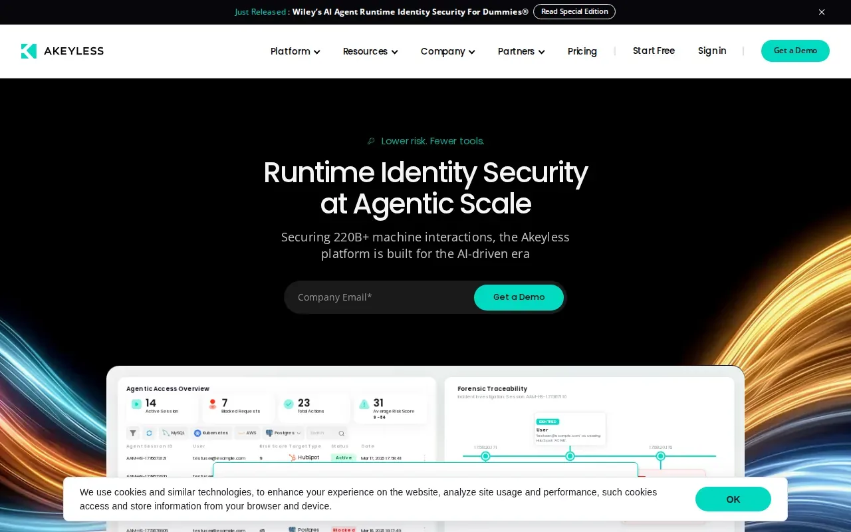Open the Company dropdown

(x=448, y=51)
